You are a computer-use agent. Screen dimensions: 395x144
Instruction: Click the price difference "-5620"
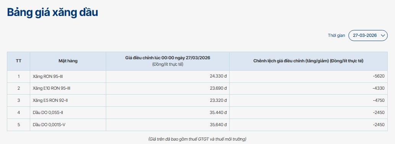click(x=379, y=76)
